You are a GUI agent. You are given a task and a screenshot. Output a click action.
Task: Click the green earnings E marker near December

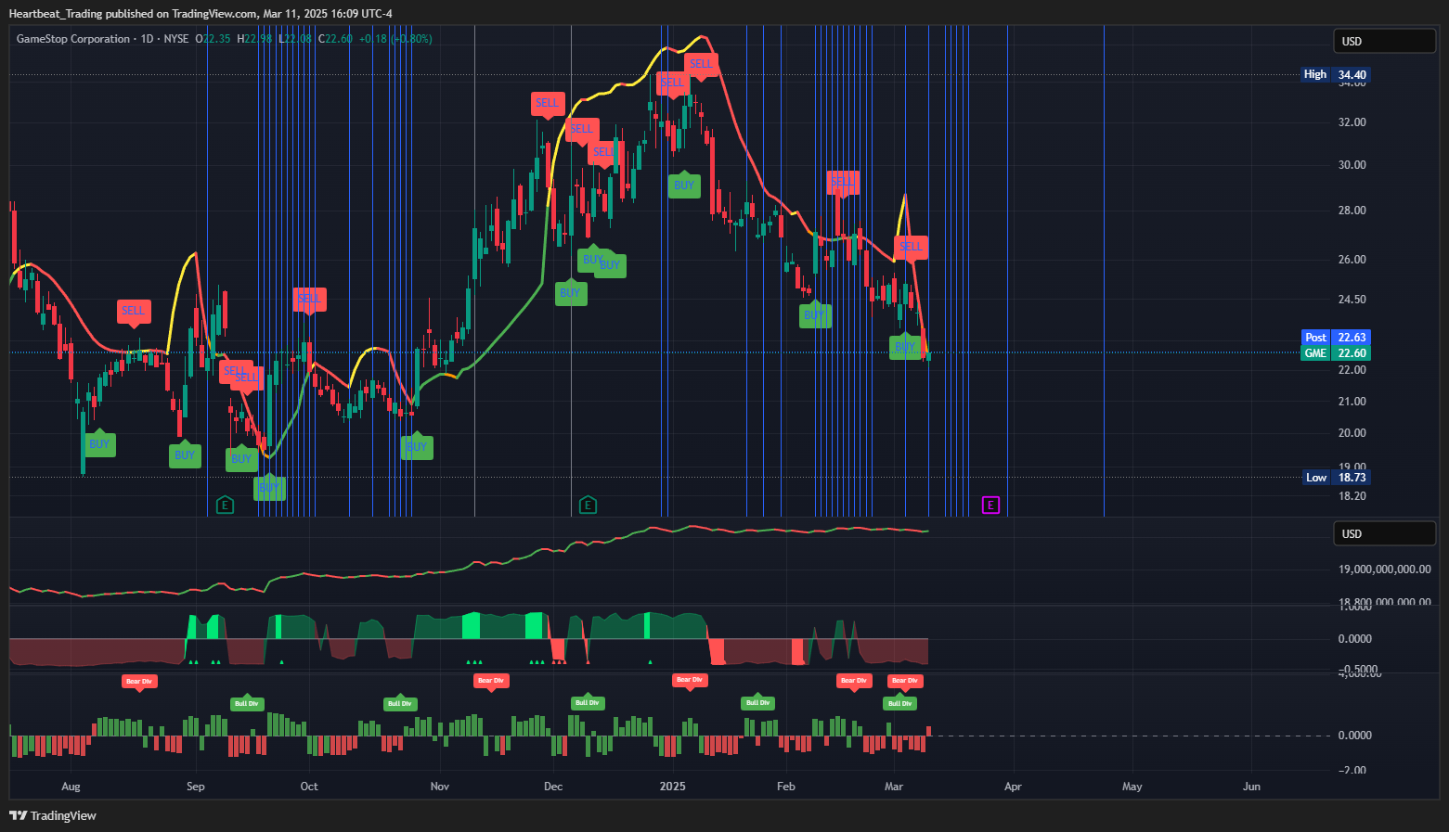(x=588, y=506)
